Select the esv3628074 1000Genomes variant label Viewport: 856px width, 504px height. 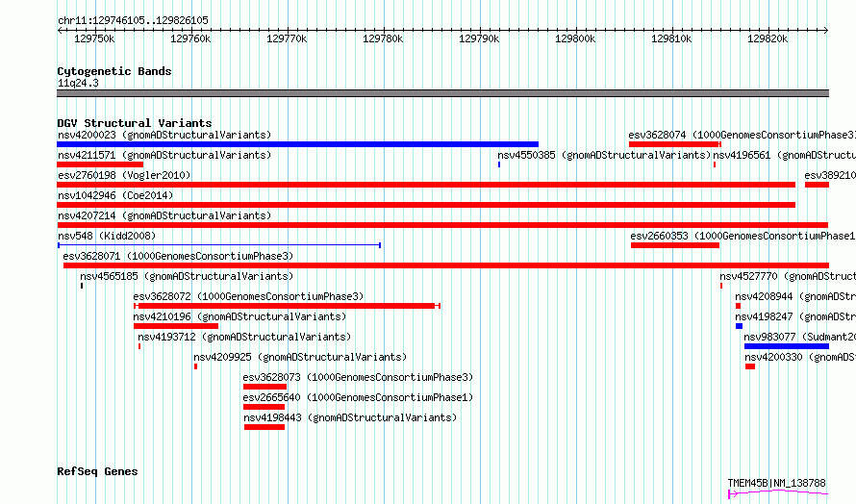coord(742,135)
